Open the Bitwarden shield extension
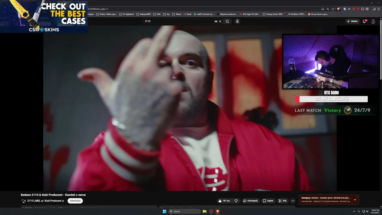 tap(345, 9)
